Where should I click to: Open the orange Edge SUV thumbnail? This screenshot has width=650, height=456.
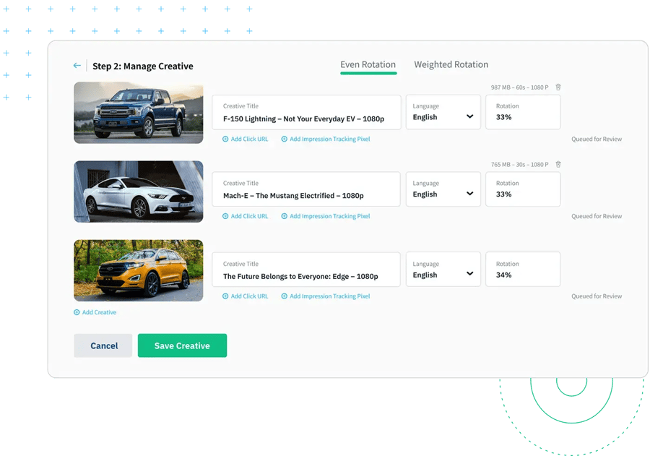pos(139,270)
